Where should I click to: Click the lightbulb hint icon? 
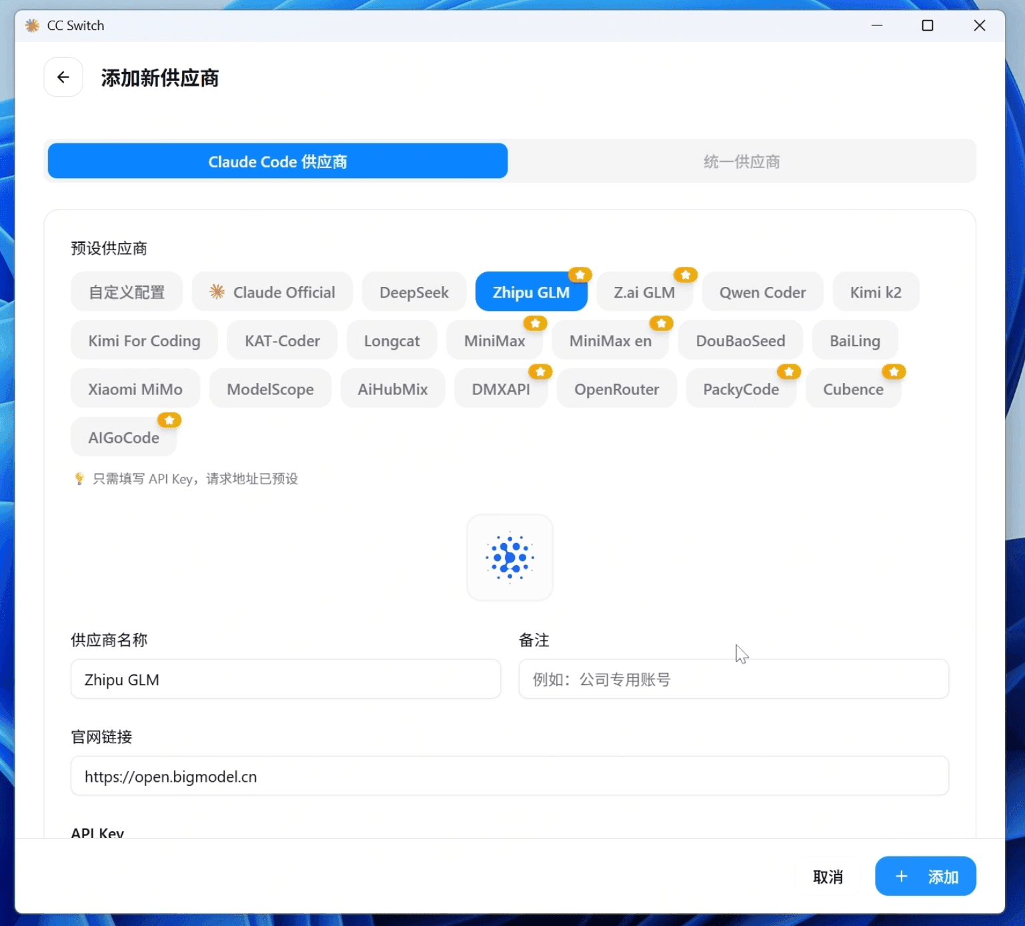(79, 479)
